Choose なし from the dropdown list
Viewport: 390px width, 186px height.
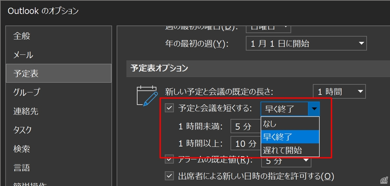290,124
